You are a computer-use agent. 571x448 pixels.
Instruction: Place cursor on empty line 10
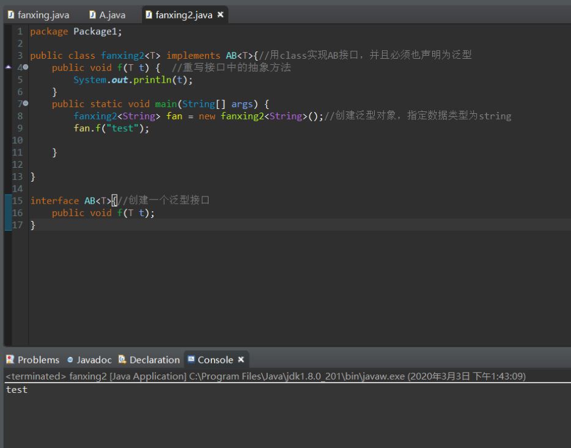click(122, 140)
